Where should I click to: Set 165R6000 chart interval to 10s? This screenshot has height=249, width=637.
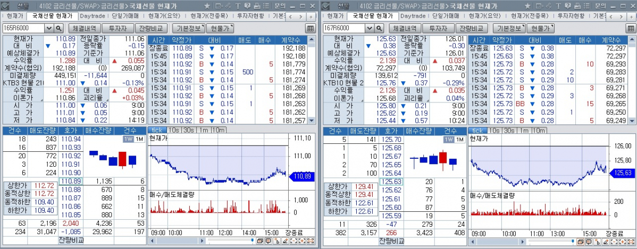click(x=174, y=130)
